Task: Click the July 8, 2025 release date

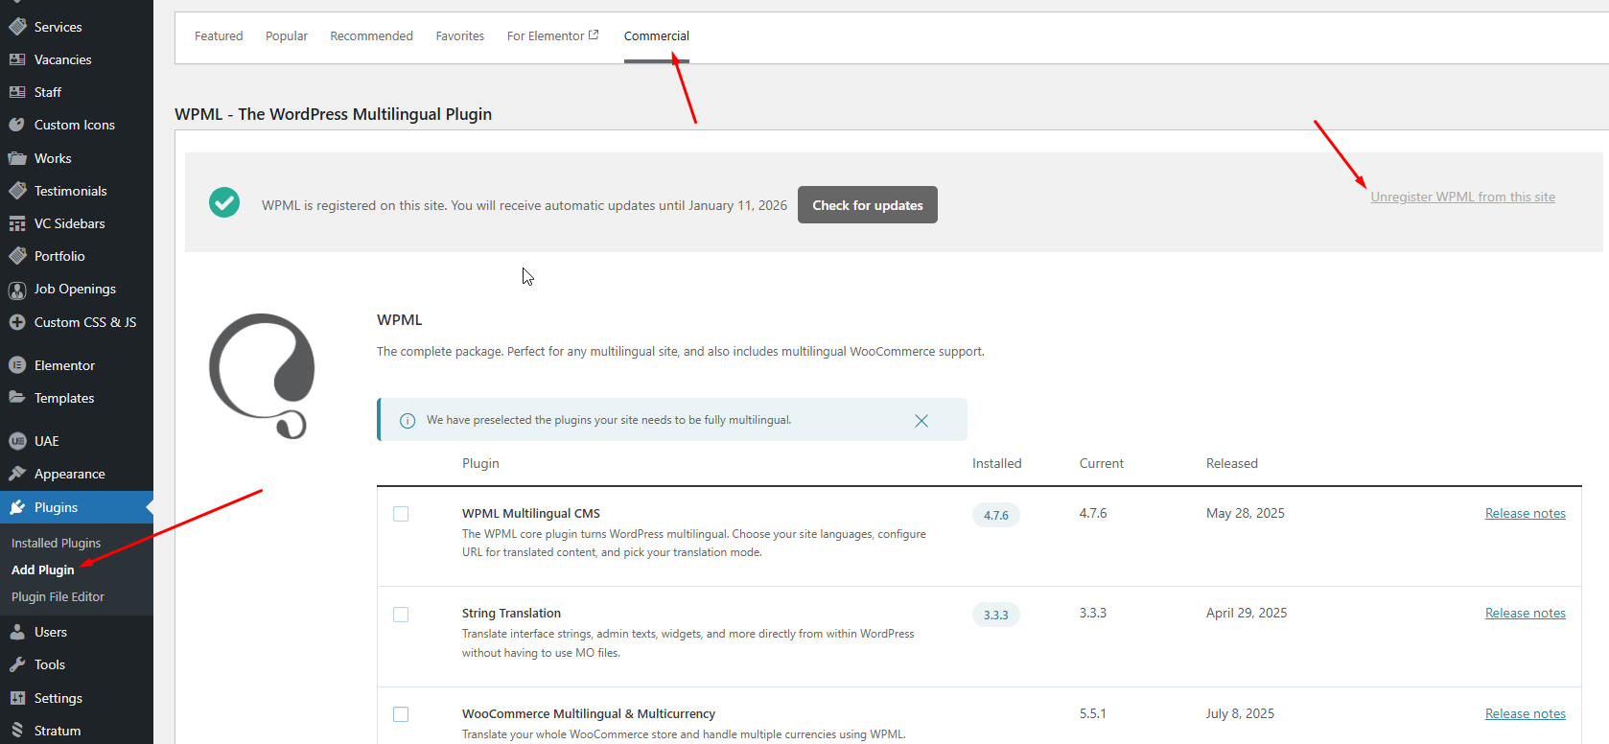Action: pos(1241,713)
